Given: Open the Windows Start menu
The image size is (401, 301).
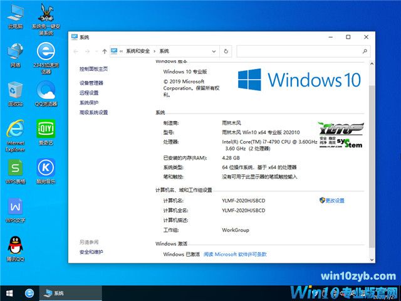Looking at the screenshot, I should point(9,293).
